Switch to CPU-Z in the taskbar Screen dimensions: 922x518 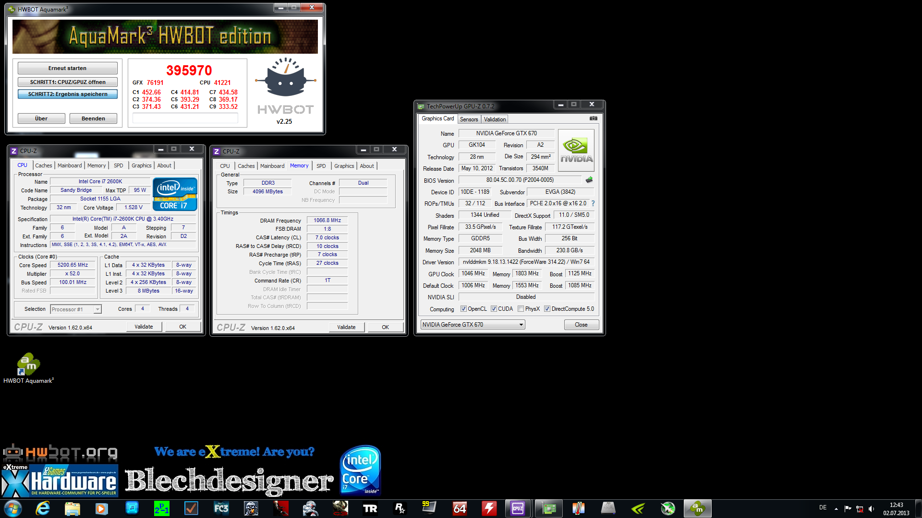tap(518, 508)
